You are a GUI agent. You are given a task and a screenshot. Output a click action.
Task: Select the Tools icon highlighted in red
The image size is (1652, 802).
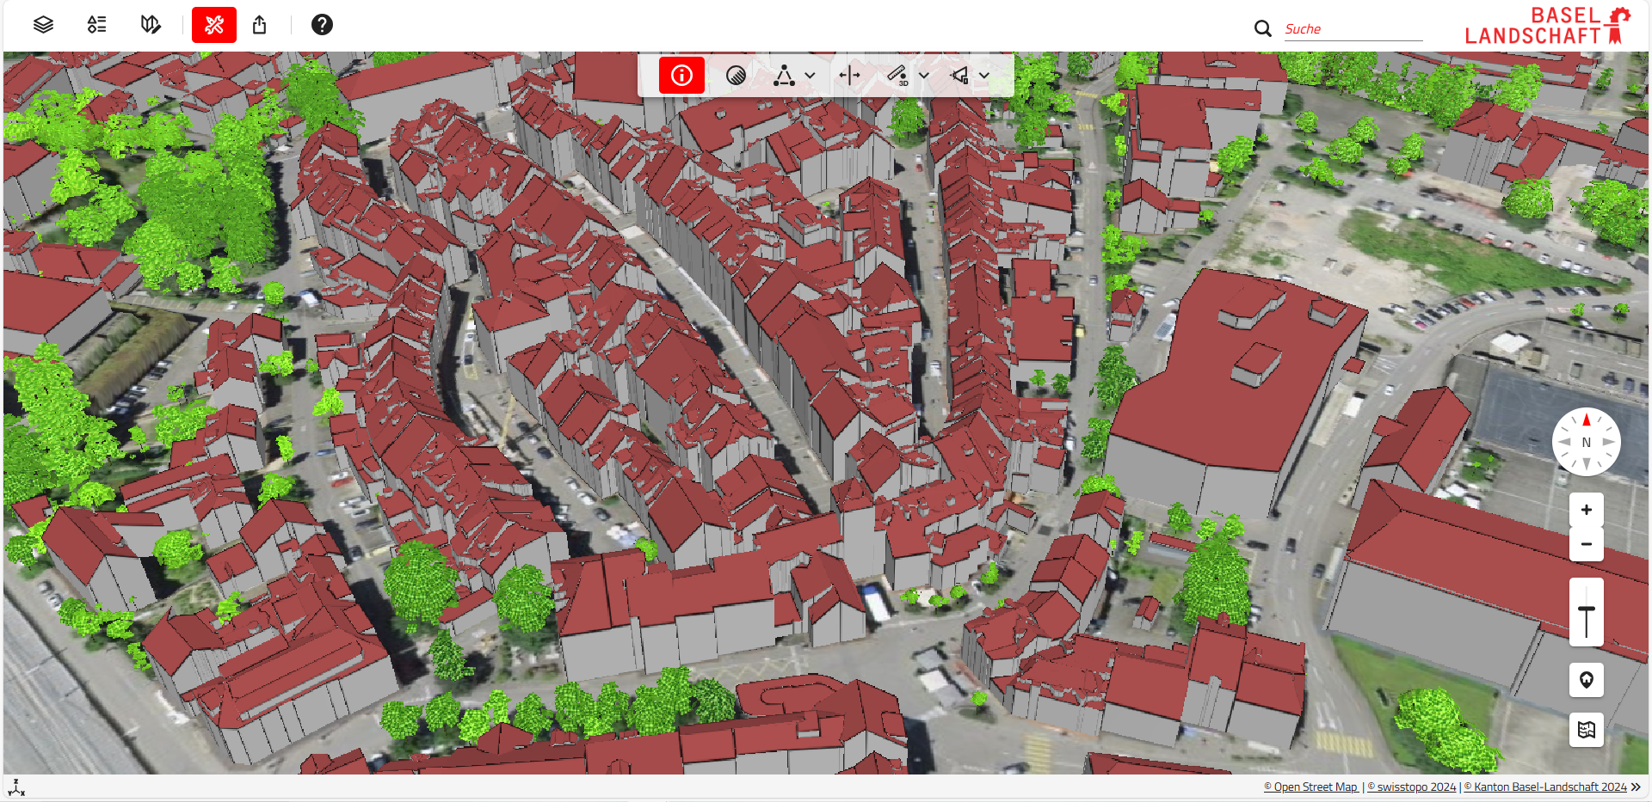pos(213,24)
